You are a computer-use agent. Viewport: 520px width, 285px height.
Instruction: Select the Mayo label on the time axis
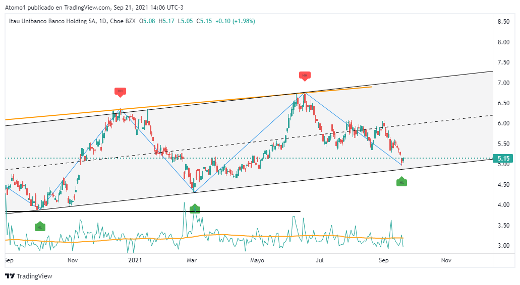pos(257,260)
